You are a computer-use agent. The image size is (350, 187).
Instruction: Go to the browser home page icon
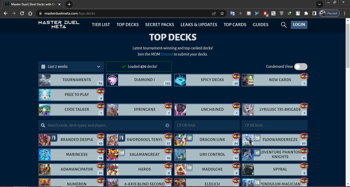[x=30, y=13]
